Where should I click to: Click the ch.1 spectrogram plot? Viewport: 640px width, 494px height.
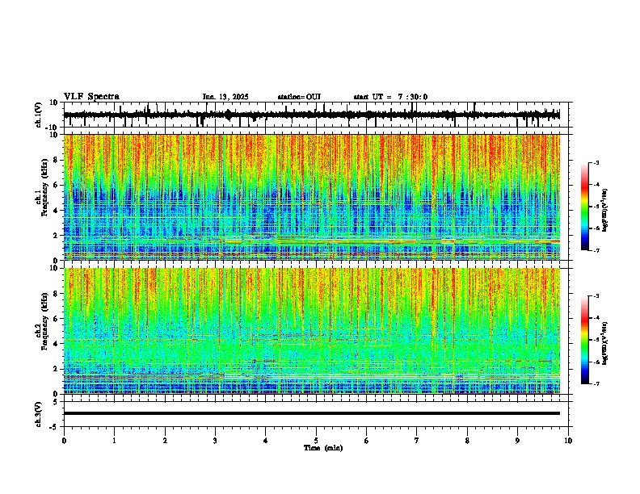(x=312, y=197)
